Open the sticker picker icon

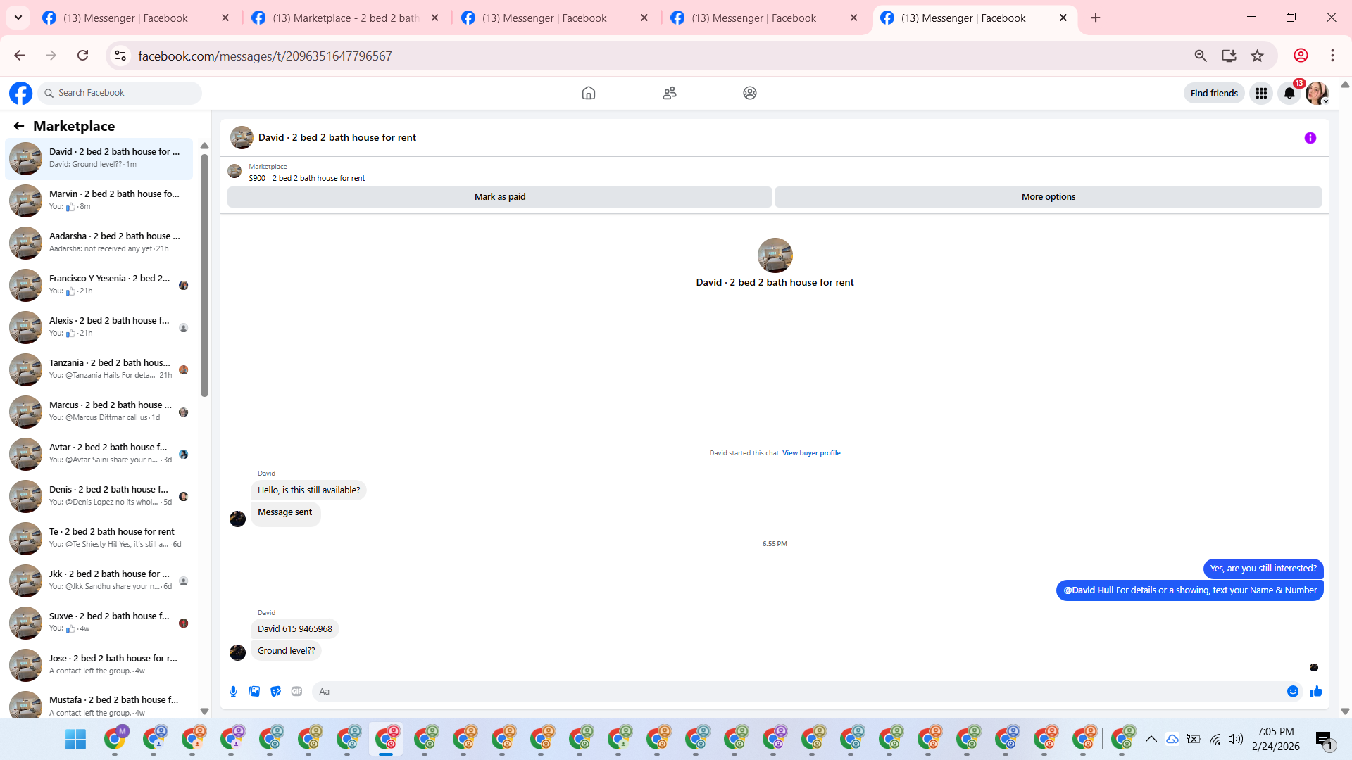276,692
